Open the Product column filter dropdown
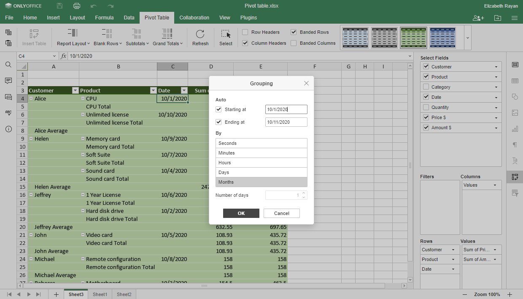The image size is (523, 299). pos(153,90)
